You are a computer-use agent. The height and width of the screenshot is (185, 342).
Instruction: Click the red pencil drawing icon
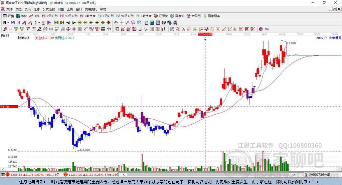(x=4, y=29)
